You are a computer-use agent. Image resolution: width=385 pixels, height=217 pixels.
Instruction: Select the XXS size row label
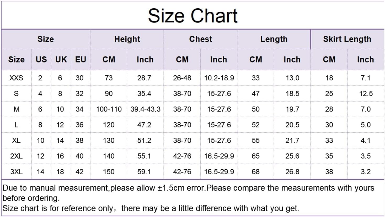[16, 78]
